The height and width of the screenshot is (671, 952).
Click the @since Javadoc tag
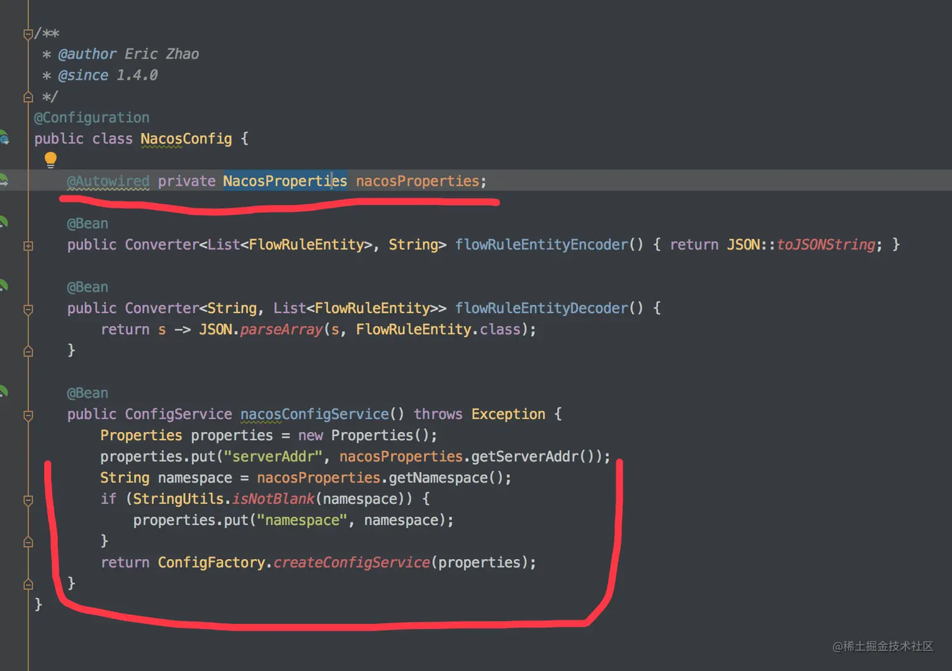[x=83, y=75]
